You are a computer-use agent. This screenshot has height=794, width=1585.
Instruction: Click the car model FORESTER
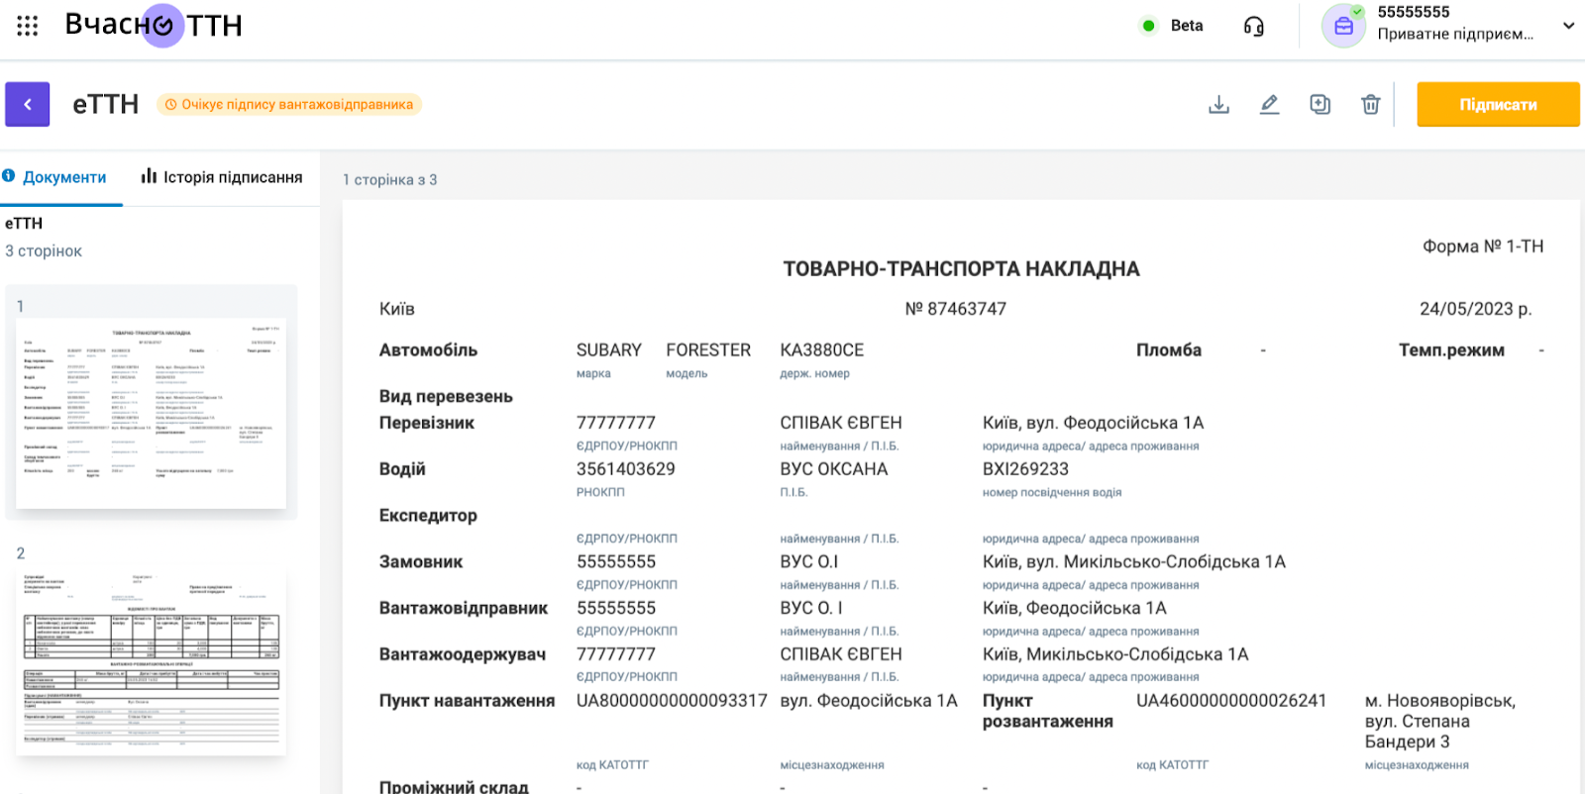708,350
